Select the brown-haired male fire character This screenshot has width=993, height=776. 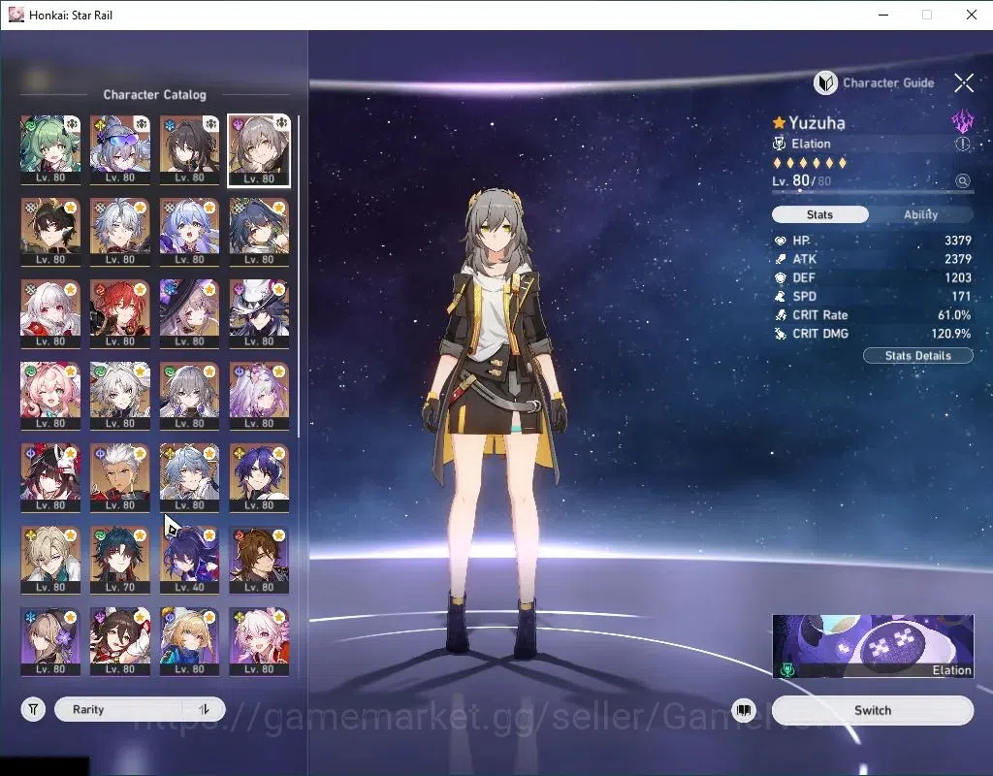click(x=259, y=560)
